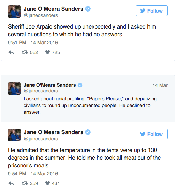176x191 pixels.
Task: Open profile photo in the first tweet
Action: pos(14,12)
